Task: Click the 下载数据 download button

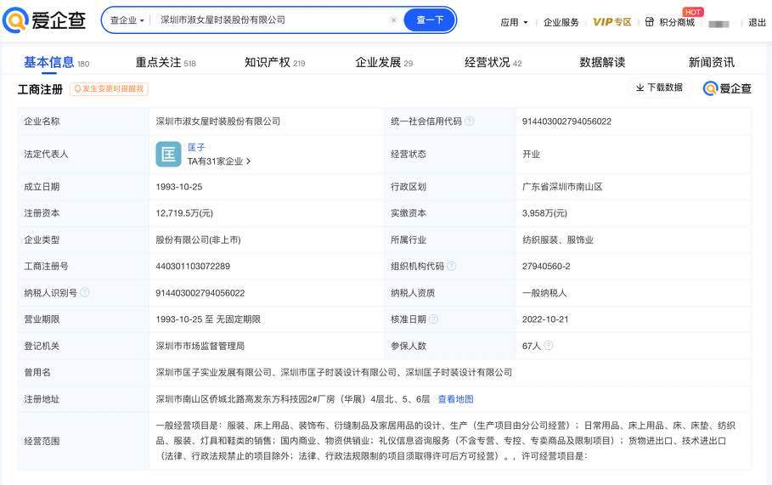Action: (x=659, y=87)
